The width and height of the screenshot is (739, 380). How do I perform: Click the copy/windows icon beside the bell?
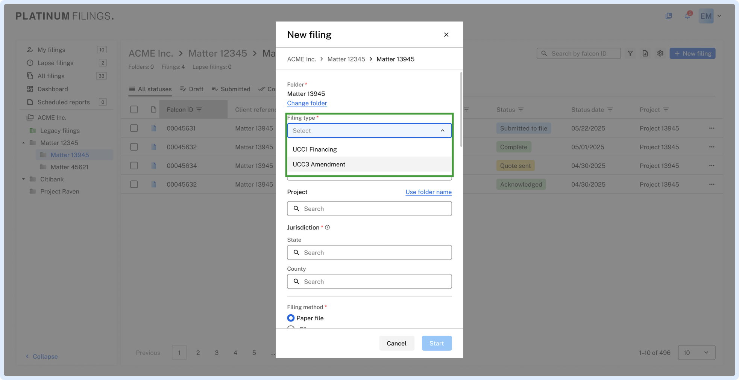point(669,16)
